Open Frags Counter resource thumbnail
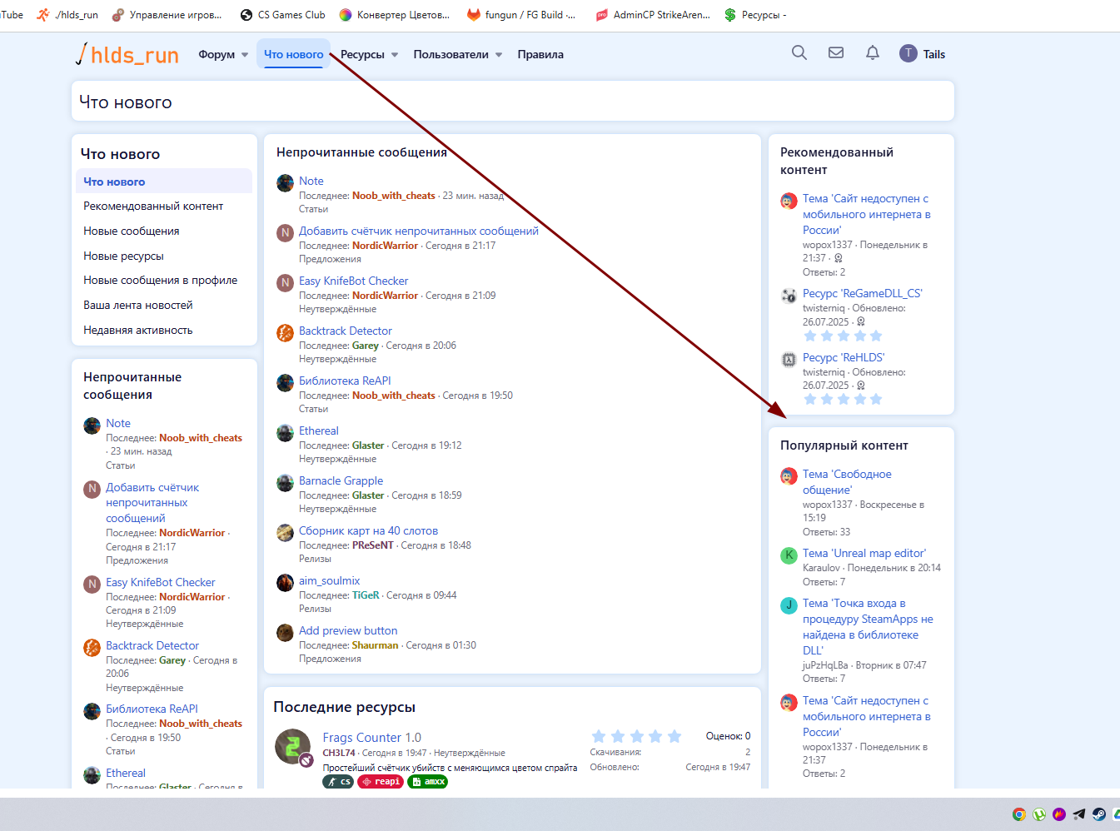The image size is (1120, 831). pos(292,746)
